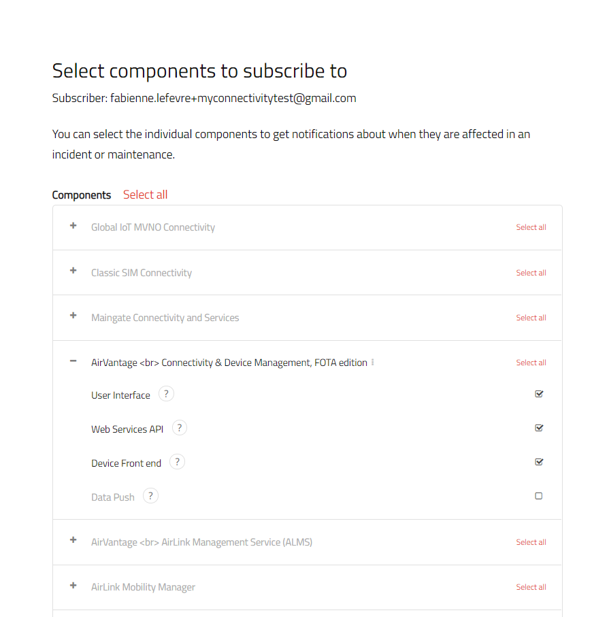The height and width of the screenshot is (617, 609).
Task: Expand Global IoT MVNO Connectivity group
Action: click(73, 226)
